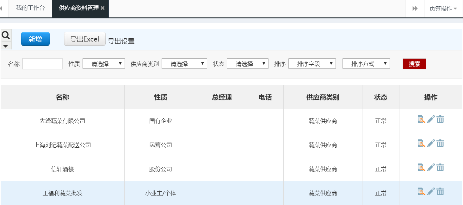Click the 供应商类别 column header

click(323, 97)
